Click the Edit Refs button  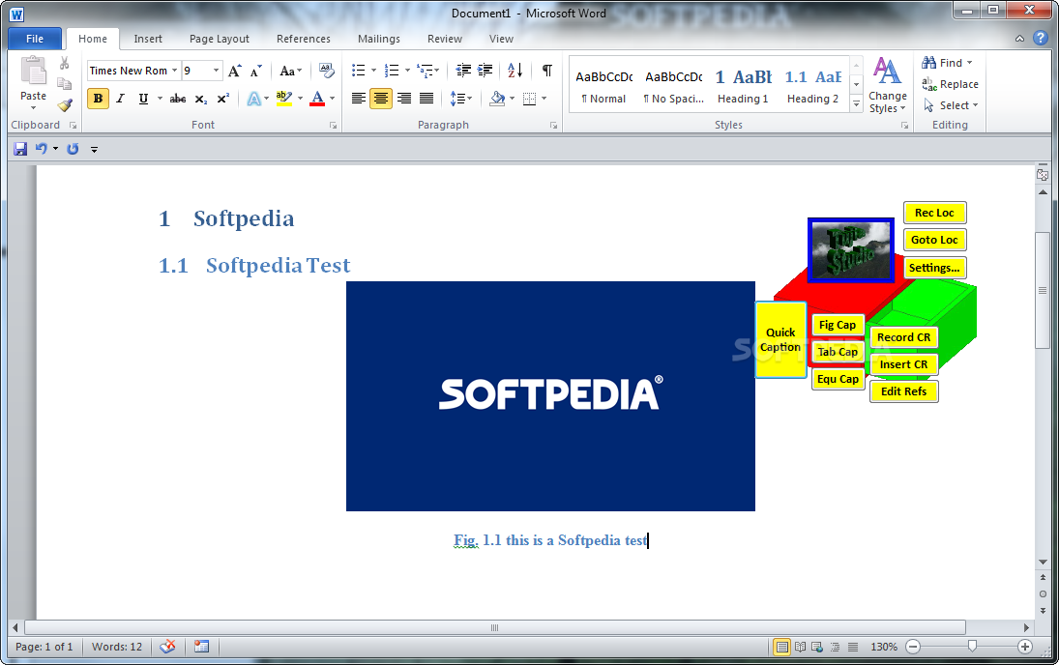(903, 391)
